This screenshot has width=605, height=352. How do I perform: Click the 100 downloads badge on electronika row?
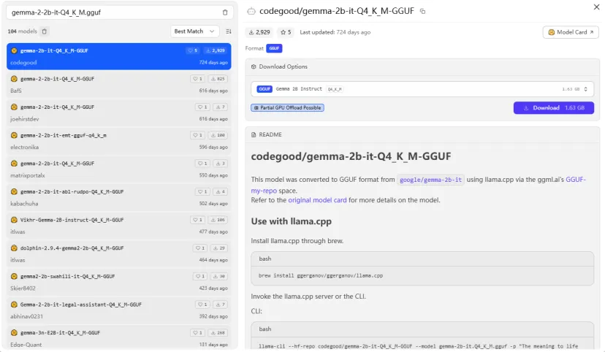[x=218, y=135]
